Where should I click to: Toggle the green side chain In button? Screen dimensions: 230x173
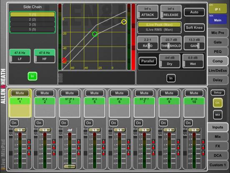click(x=32, y=76)
